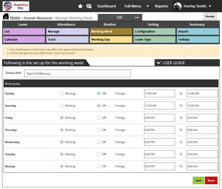Image resolution: width=222 pixels, height=189 pixels.
Task: Select Working for Tuesday
Action: click(x=62, y=154)
